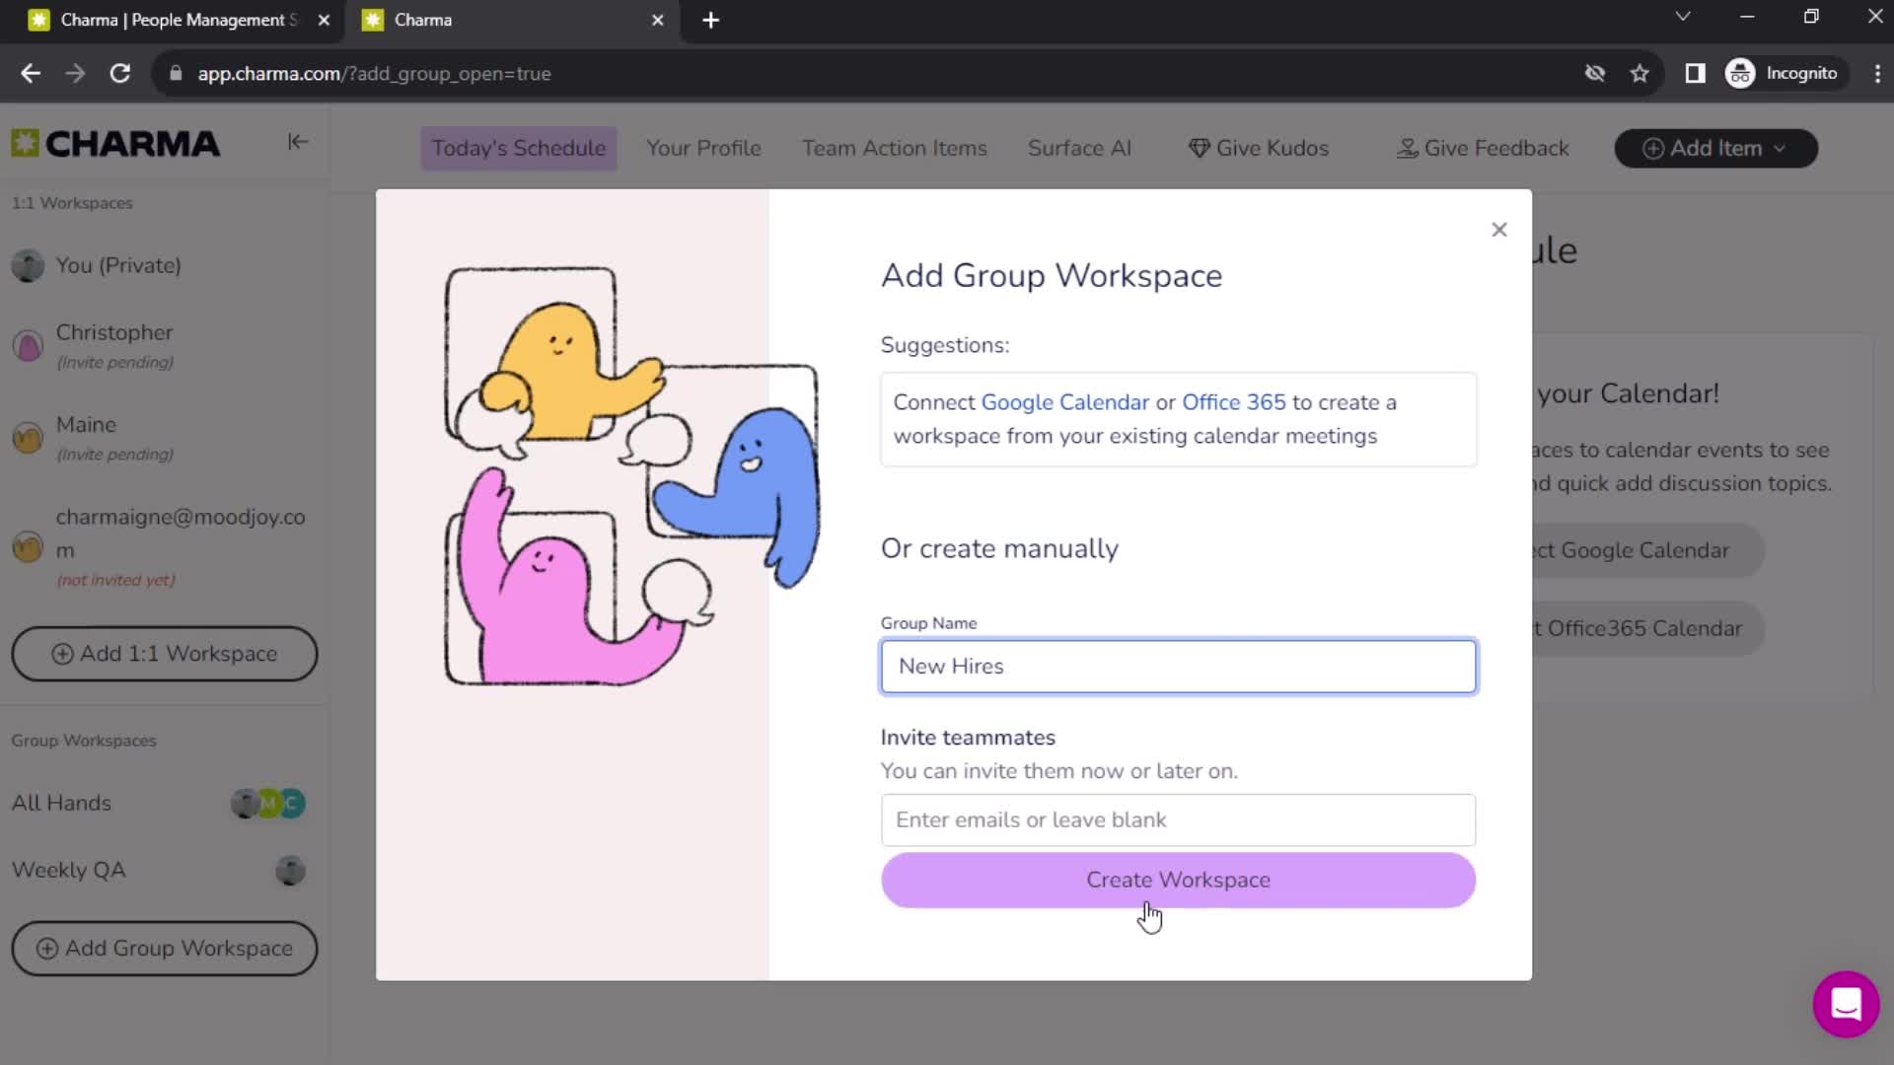Image resolution: width=1894 pixels, height=1065 pixels.
Task: Close the Add Group Workspace dialog
Action: (1498, 229)
